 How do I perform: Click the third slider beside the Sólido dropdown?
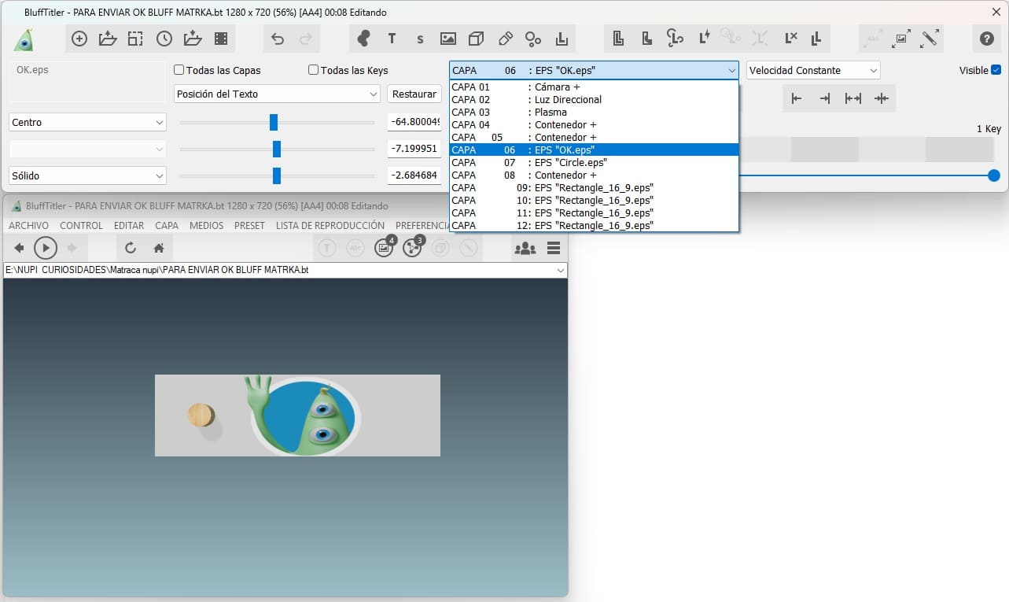277,175
